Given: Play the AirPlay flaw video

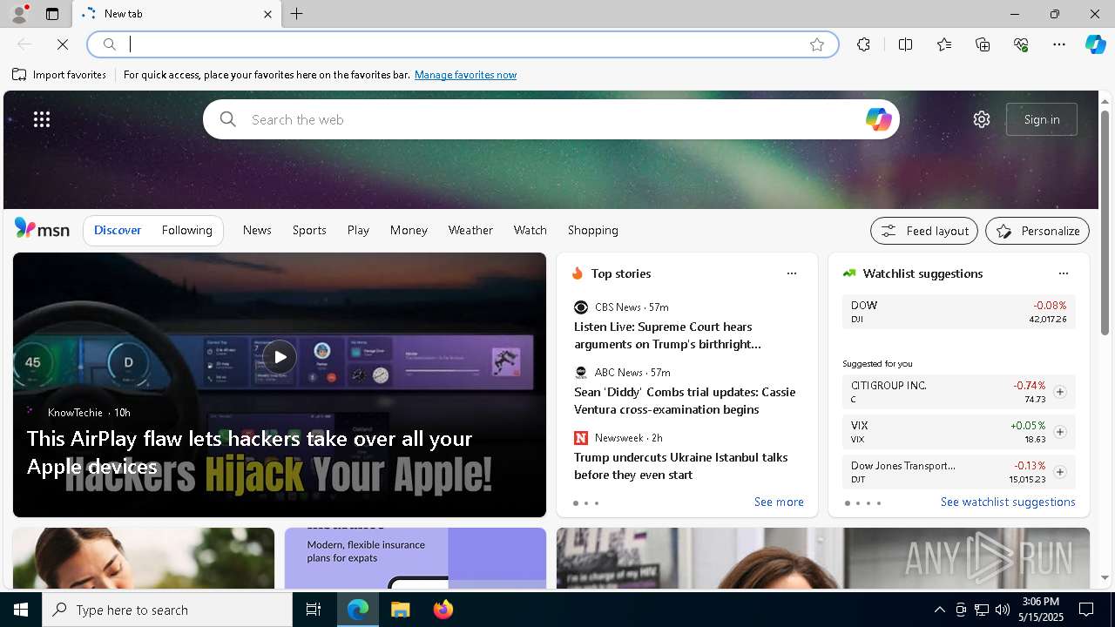Looking at the screenshot, I should tap(280, 357).
